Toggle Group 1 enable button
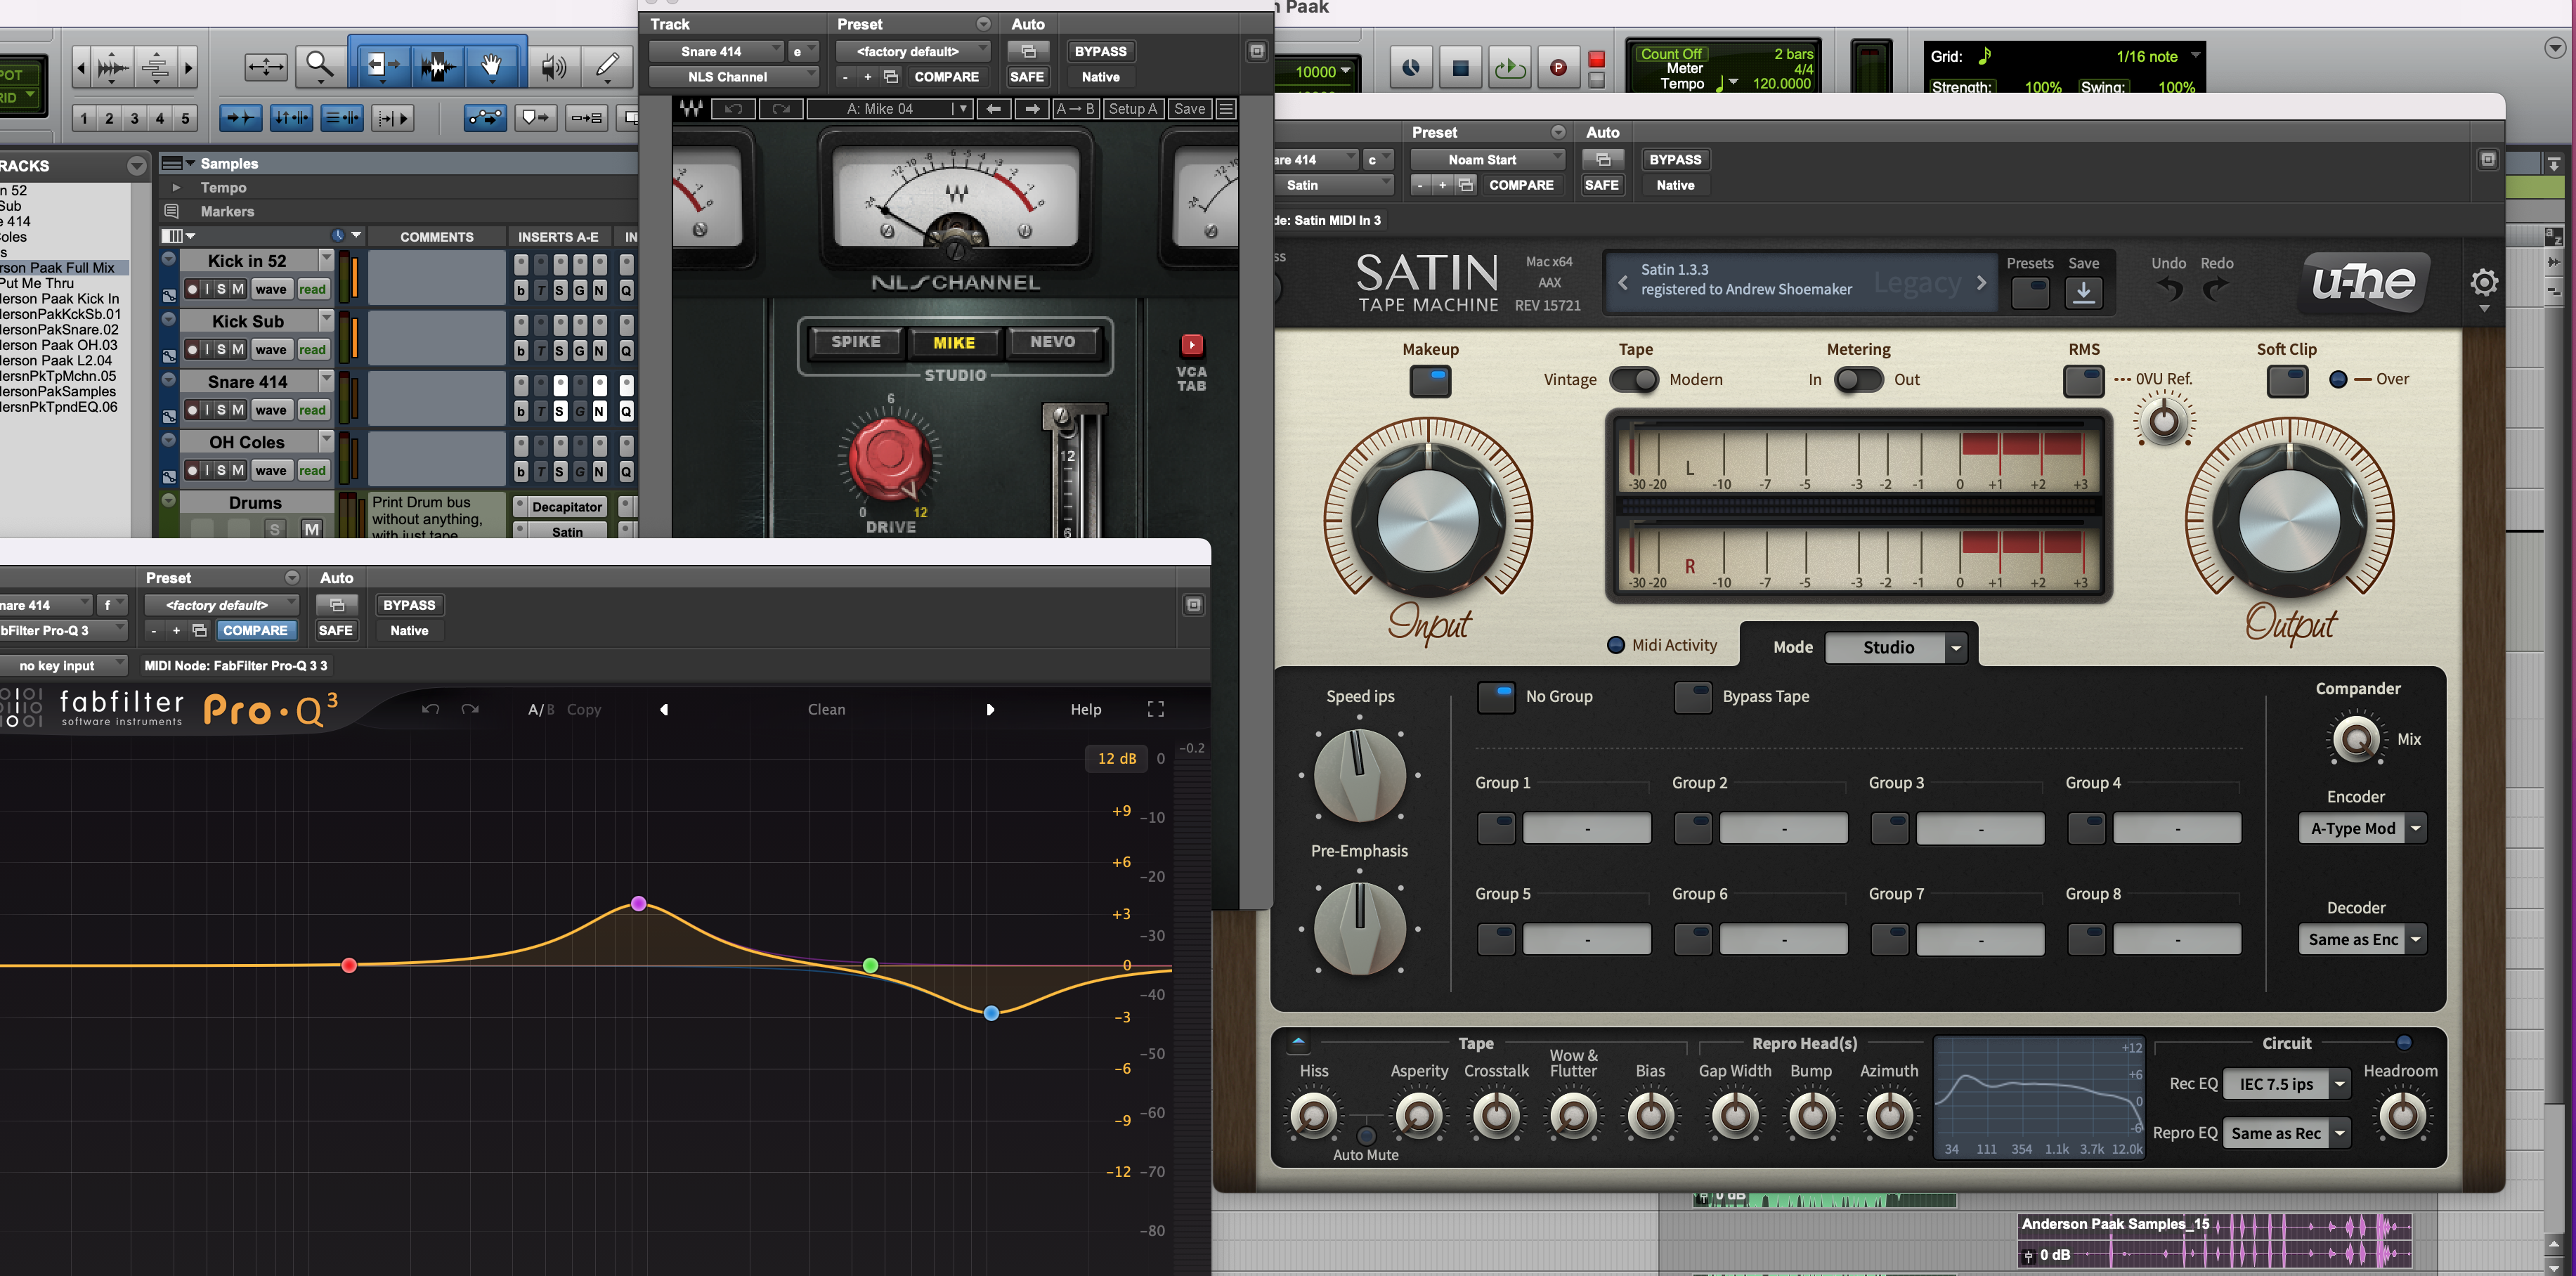Viewport: 2576px width, 1276px height. click(1496, 828)
